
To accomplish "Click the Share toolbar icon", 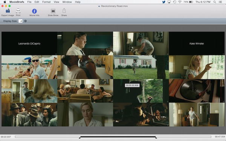I will coord(64,11).
